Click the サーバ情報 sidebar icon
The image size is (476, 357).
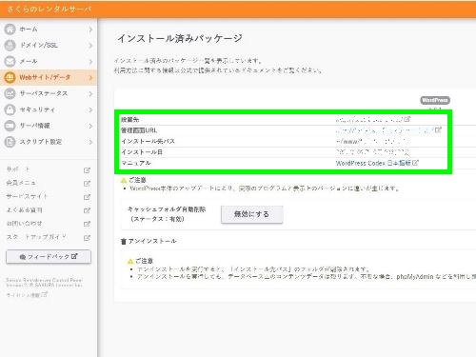tap(10, 126)
